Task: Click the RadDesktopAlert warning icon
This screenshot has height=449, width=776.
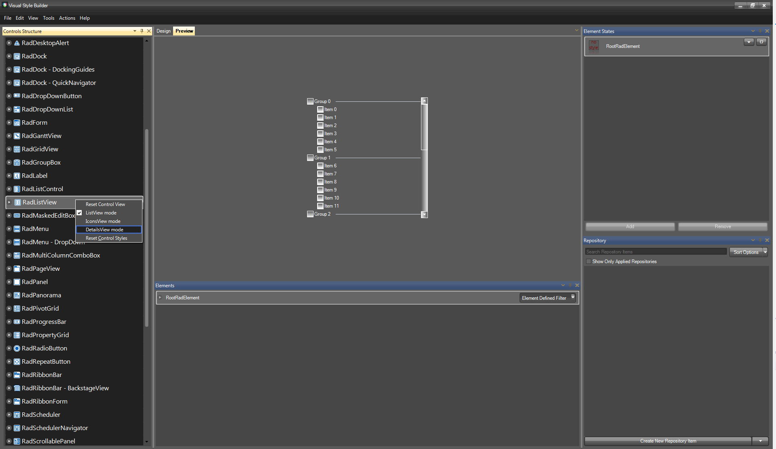Action: pyautogui.click(x=17, y=43)
